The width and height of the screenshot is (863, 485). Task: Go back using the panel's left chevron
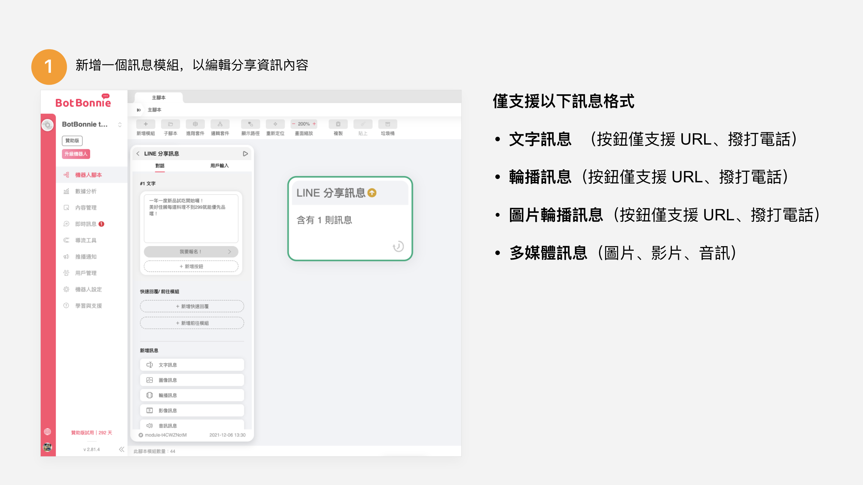[x=138, y=154]
